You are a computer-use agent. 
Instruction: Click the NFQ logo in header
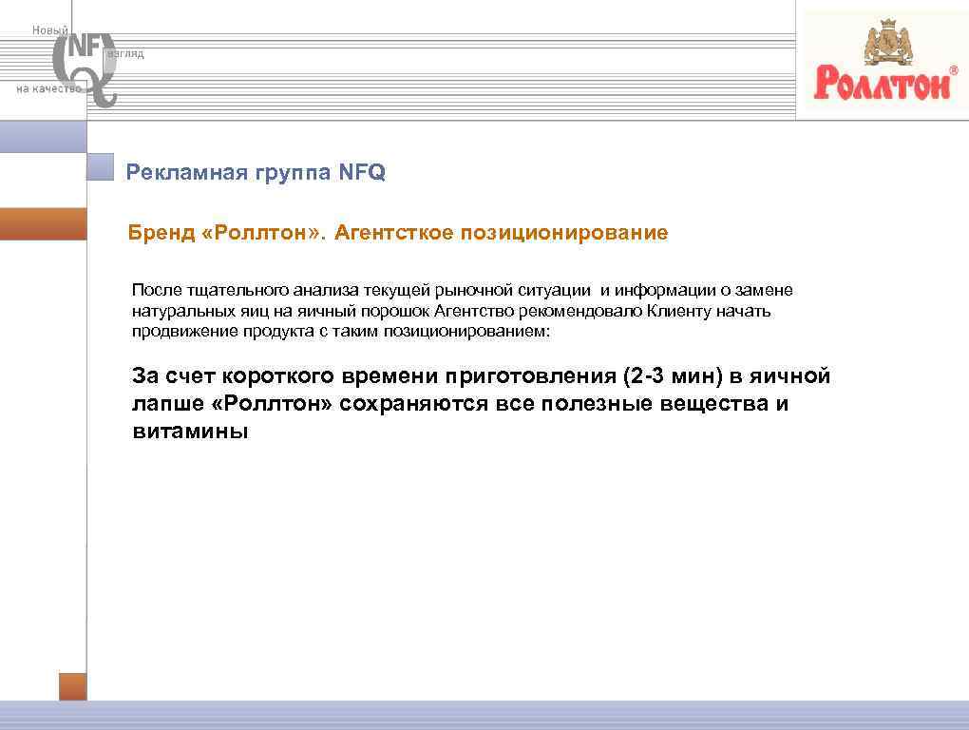85,68
